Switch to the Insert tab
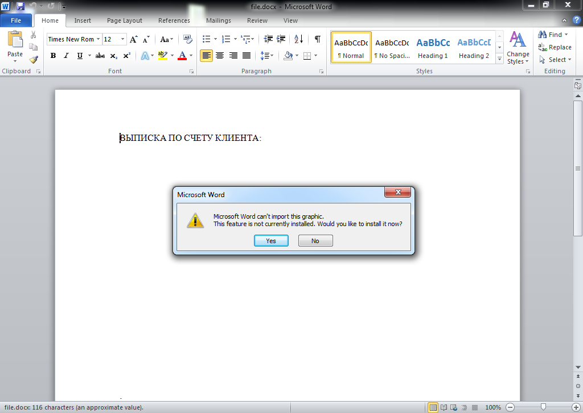The image size is (583, 413). pos(83,20)
